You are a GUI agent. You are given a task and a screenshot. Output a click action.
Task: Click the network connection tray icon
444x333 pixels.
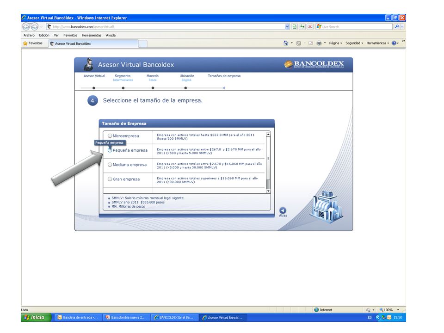click(384, 317)
